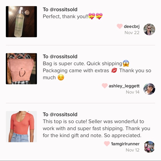
Task: Click the "This top is so cute!" comment
Action: pos(96,128)
